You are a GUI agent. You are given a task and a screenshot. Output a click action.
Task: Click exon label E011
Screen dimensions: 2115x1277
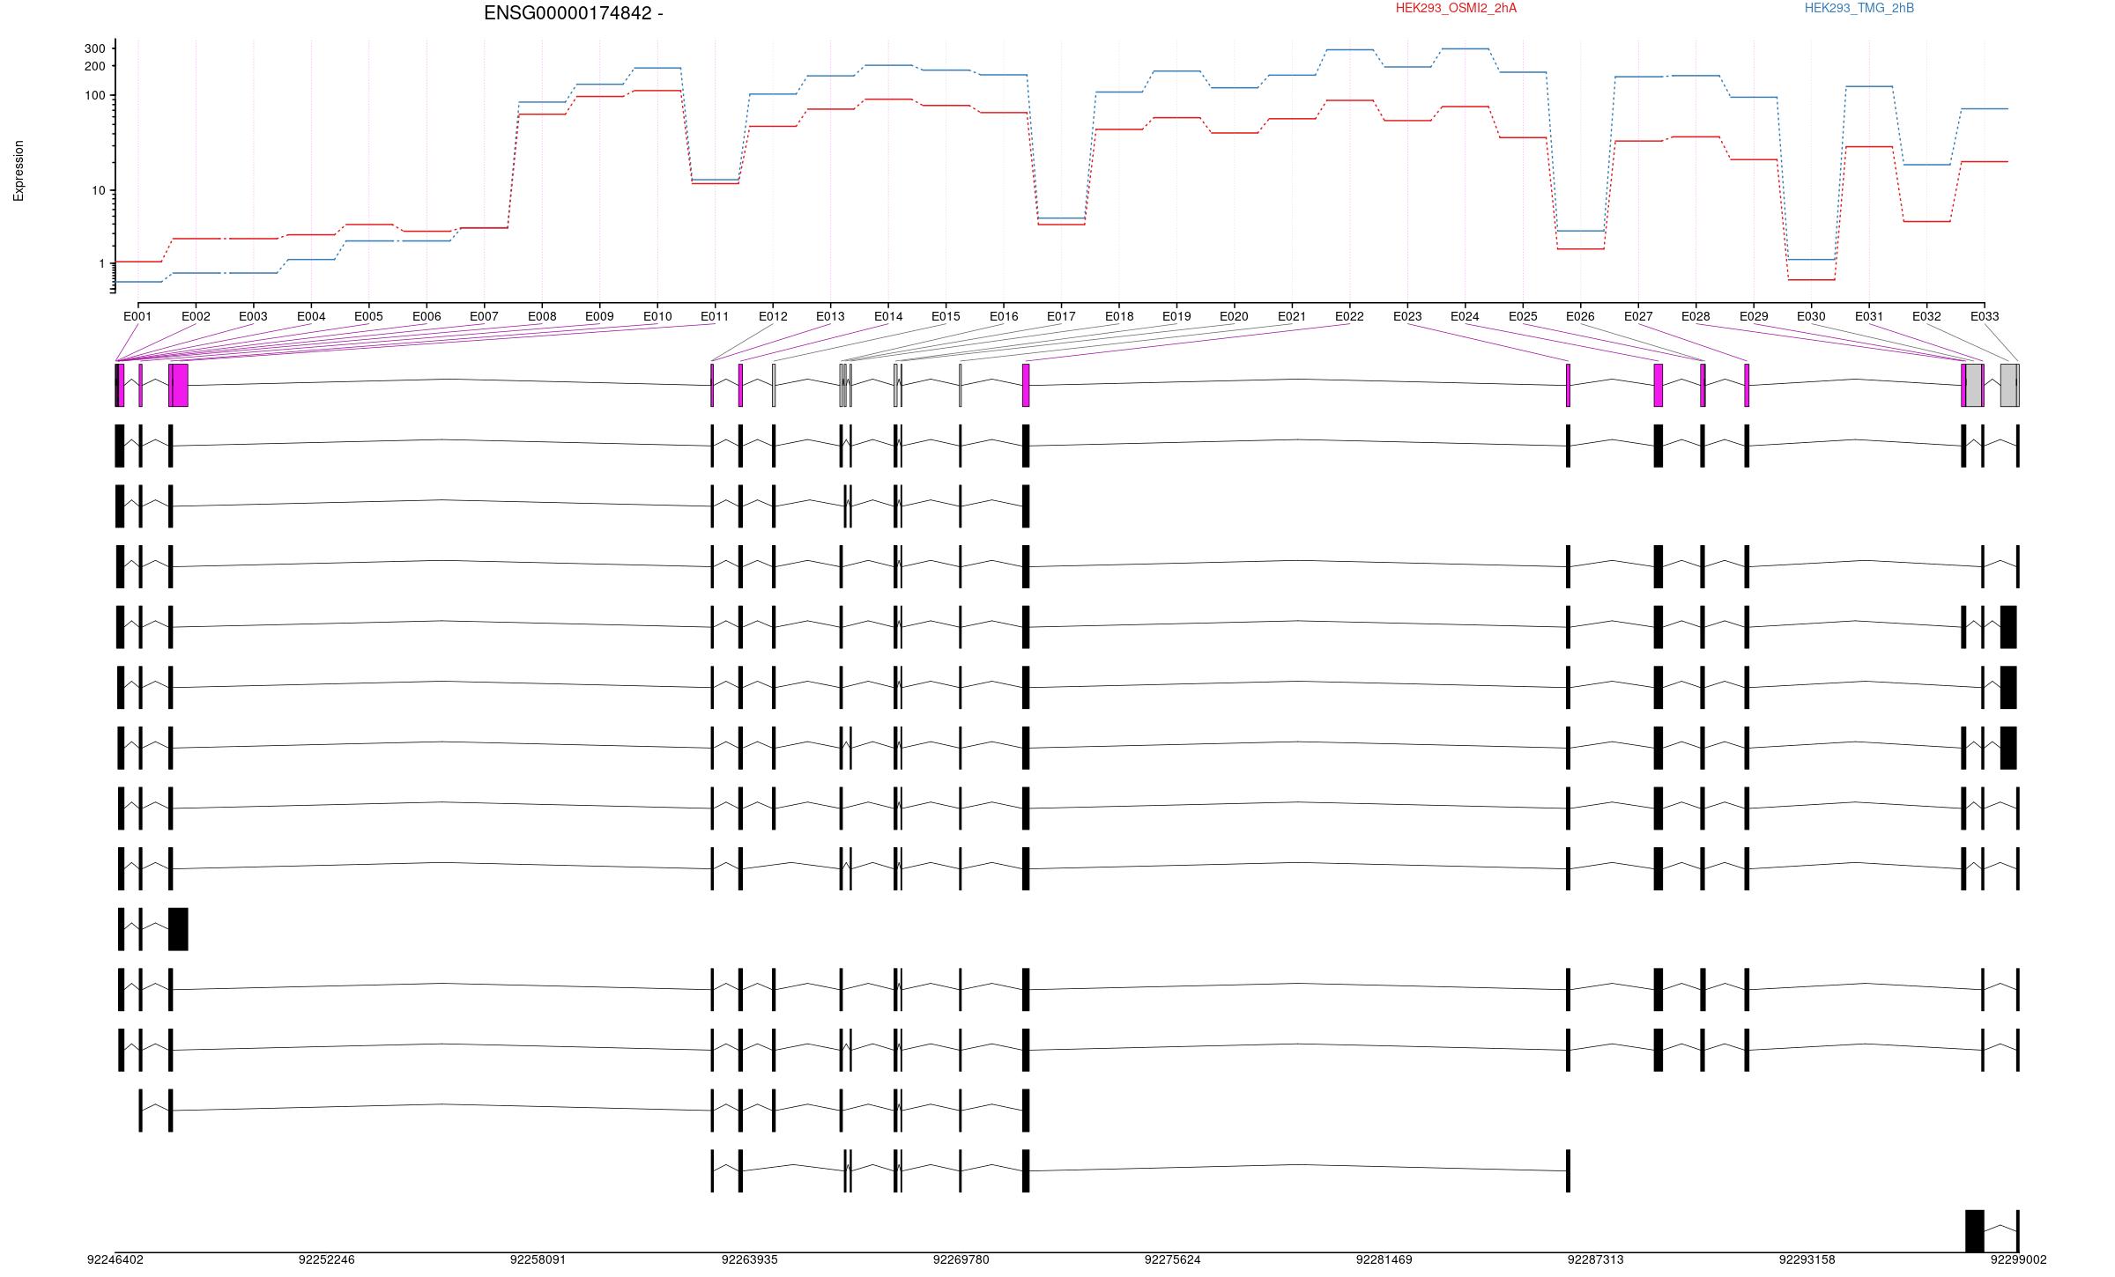(715, 316)
